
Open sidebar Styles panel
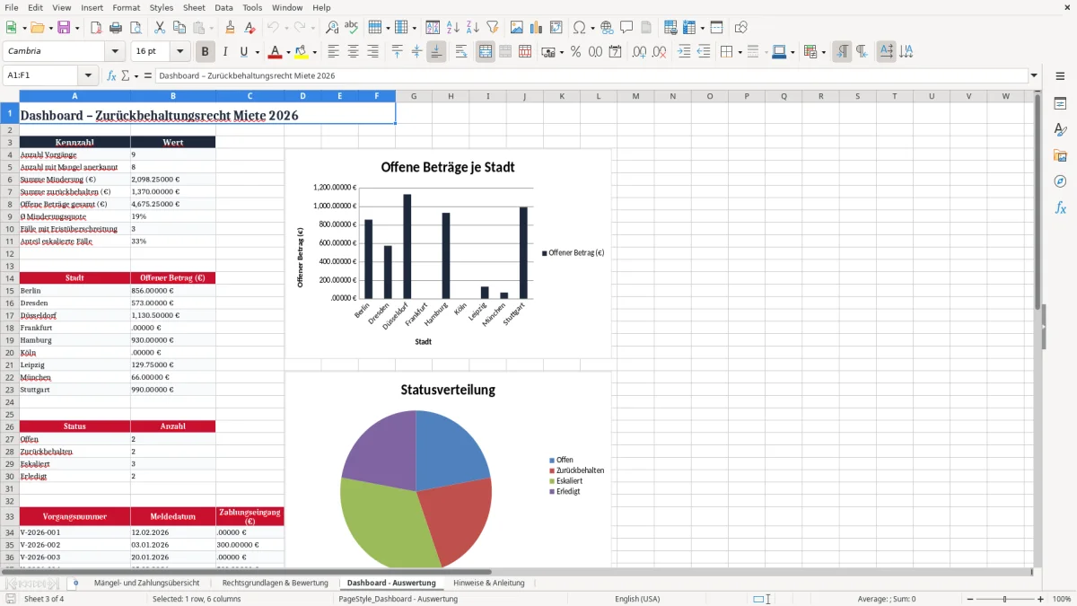click(1060, 130)
